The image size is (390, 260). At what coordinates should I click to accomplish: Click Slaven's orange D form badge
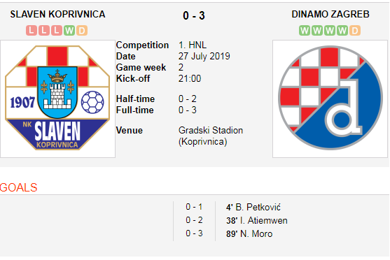pyautogui.click(x=82, y=31)
